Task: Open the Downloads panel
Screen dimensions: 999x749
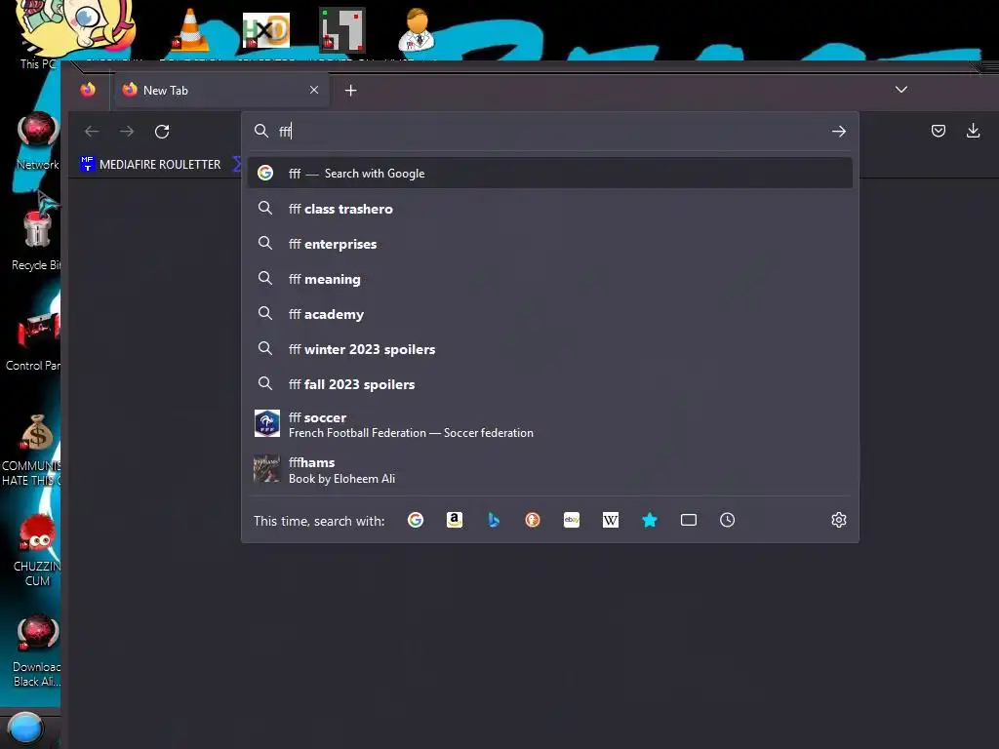Action: pos(973,132)
